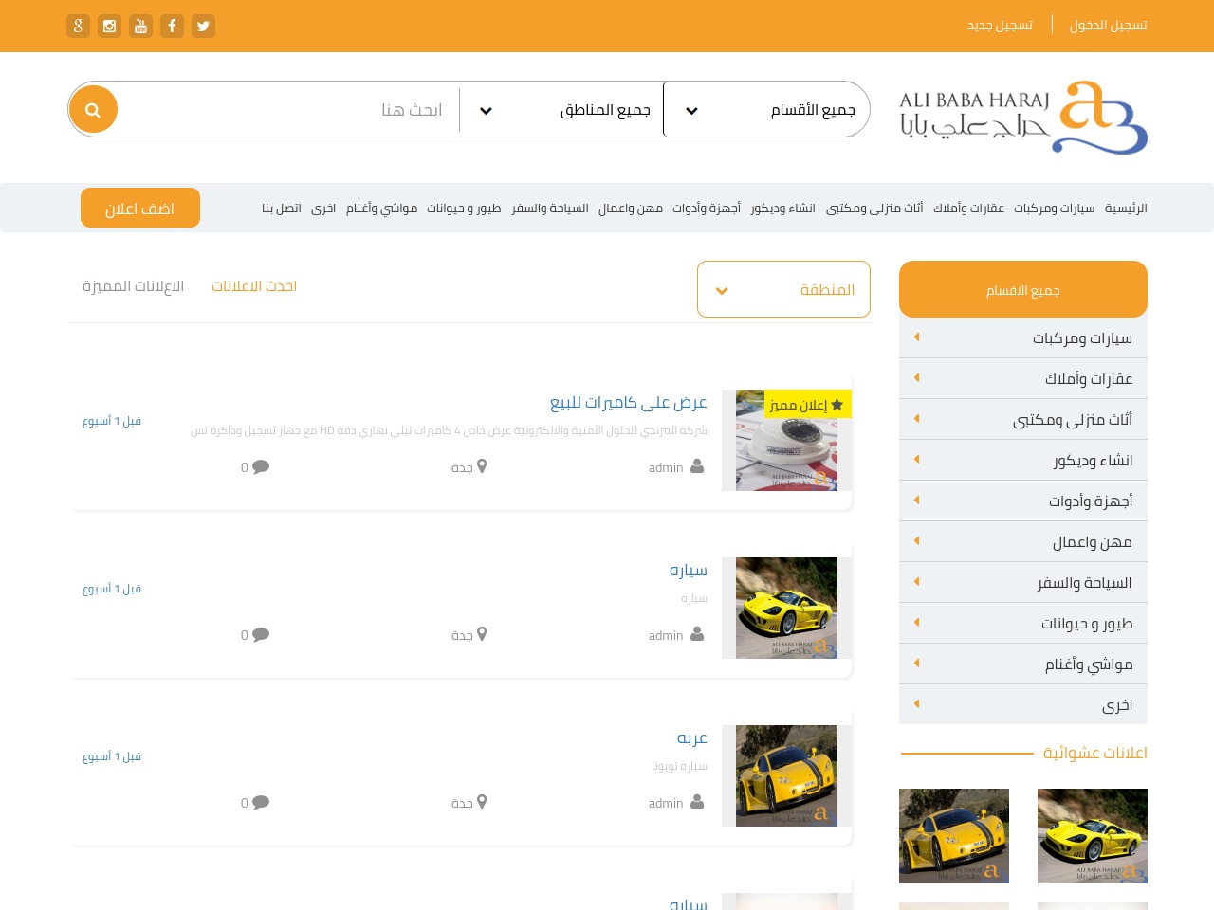The height and width of the screenshot is (910, 1214).
Task: Open مهن واعمال in navigation bar
Action: (631, 208)
